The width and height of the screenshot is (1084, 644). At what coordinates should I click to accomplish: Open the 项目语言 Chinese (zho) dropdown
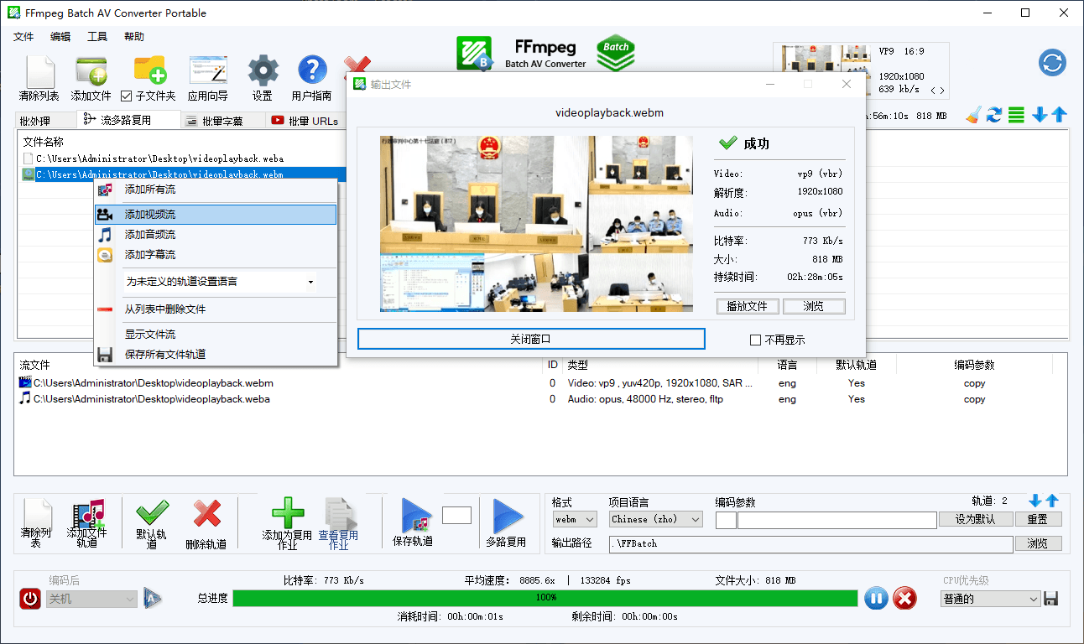(x=655, y=520)
